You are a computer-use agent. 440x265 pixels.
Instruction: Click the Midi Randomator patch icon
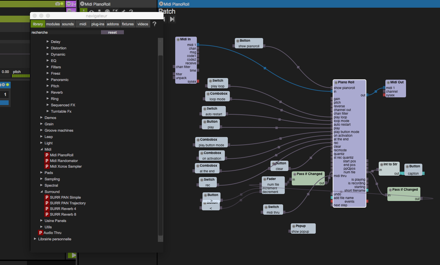pyautogui.click(x=47, y=161)
